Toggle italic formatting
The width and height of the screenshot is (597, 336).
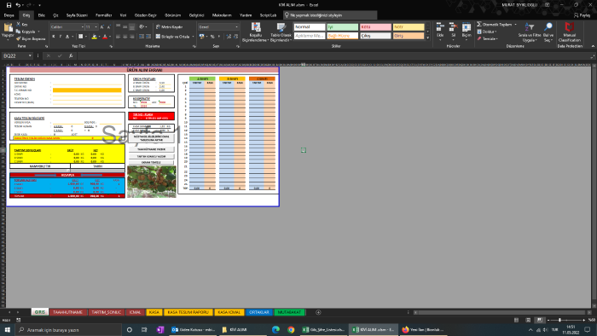pos(61,37)
